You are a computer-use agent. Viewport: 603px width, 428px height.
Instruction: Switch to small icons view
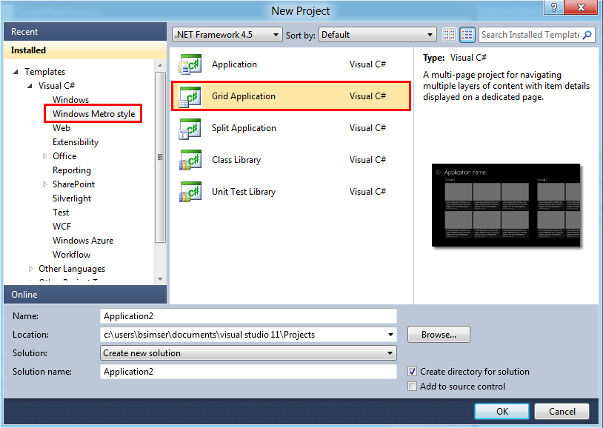point(449,35)
